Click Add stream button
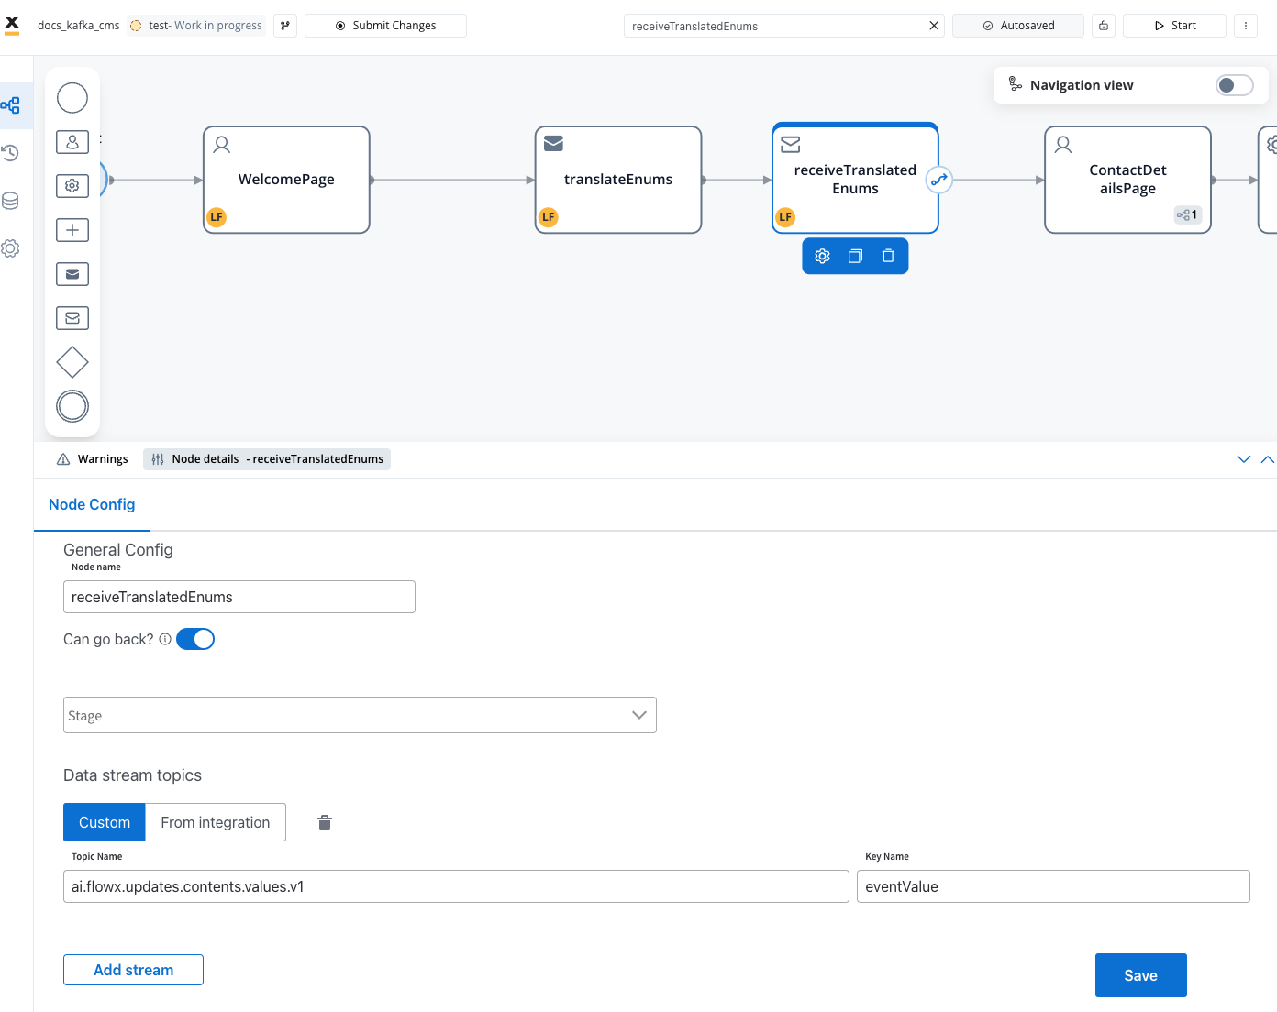Viewport: 1277px width, 1012px height. point(133,970)
